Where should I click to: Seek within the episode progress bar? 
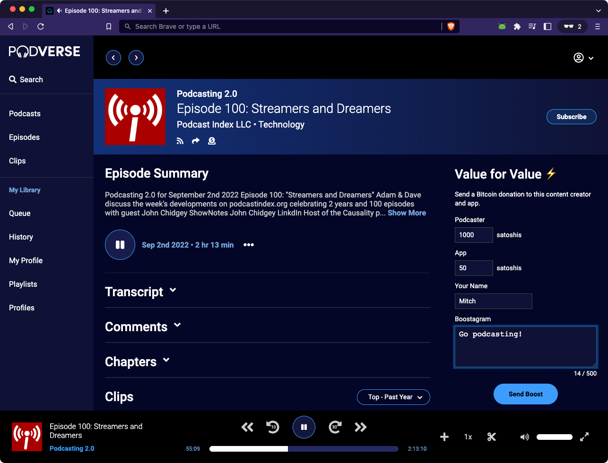click(304, 449)
